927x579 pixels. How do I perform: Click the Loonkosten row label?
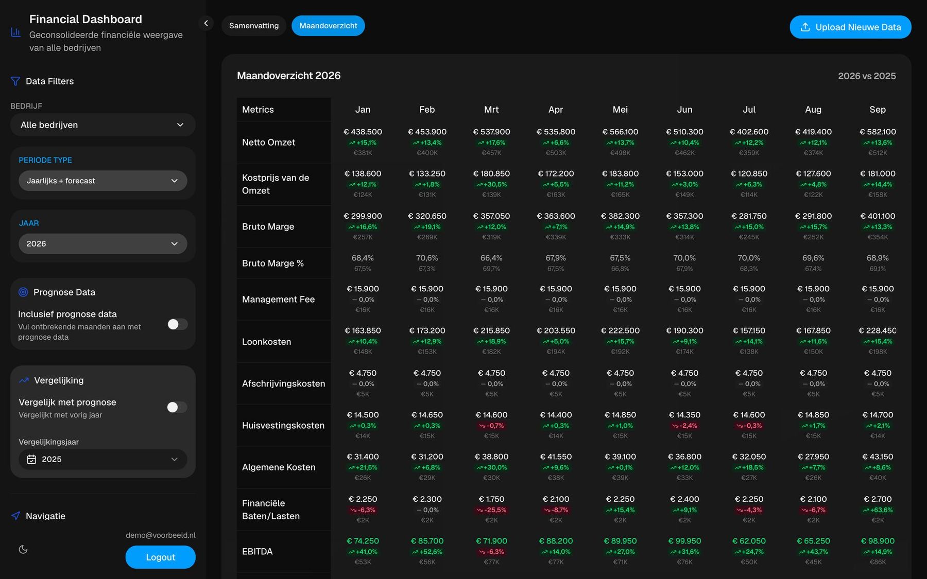[267, 342]
